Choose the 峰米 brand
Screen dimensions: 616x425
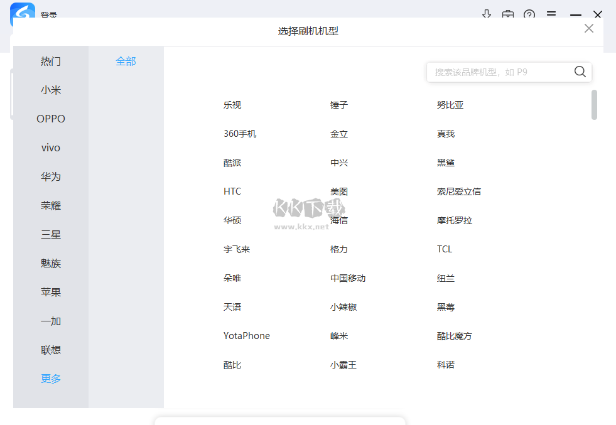click(339, 336)
